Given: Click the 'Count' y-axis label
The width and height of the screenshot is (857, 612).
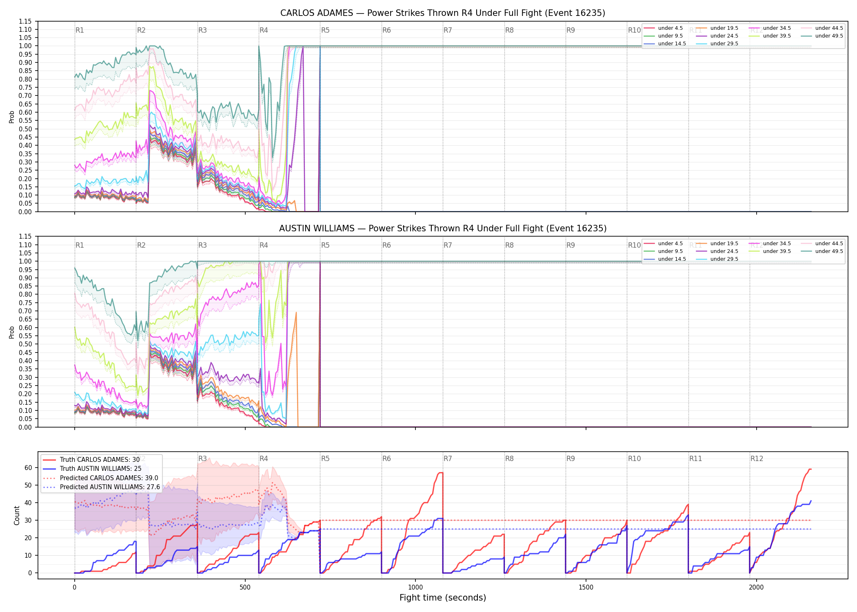Looking at the screenshot, I should (17, 515).
